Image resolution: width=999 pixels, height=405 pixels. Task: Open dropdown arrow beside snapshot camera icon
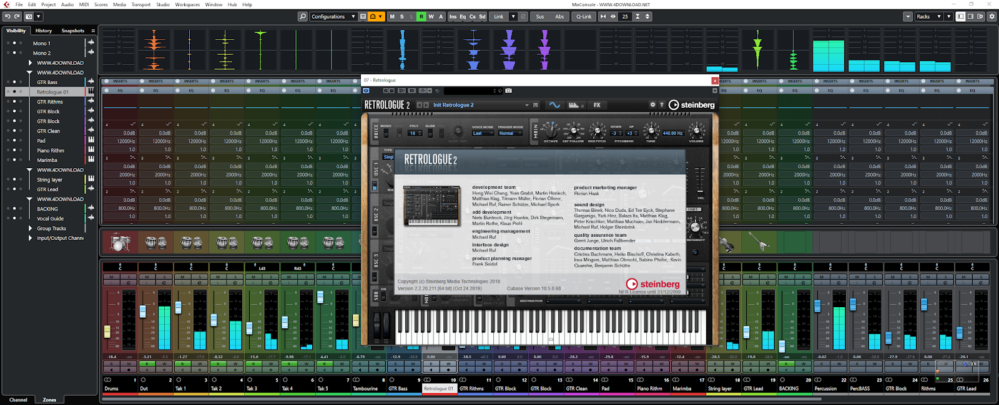[39, 17]
